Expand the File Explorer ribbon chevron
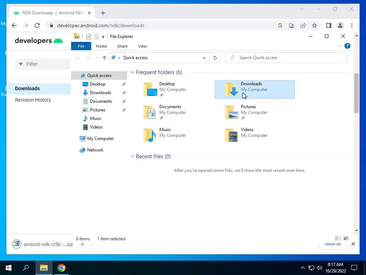366x275 pixels. [340, 46]
